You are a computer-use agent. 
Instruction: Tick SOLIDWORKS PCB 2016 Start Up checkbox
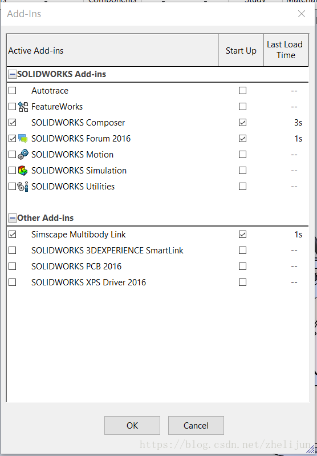[243, 266]
